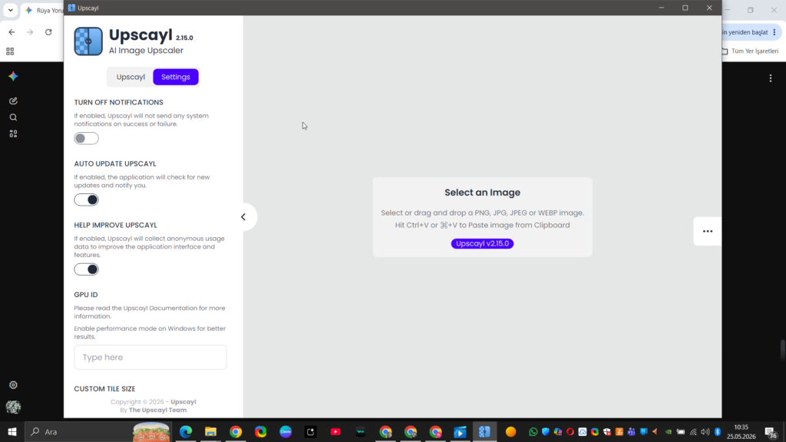Click the Ara taskbar search box
This screenshot has height=442, width=786.
pyautogui.click(x=98, y=431)
